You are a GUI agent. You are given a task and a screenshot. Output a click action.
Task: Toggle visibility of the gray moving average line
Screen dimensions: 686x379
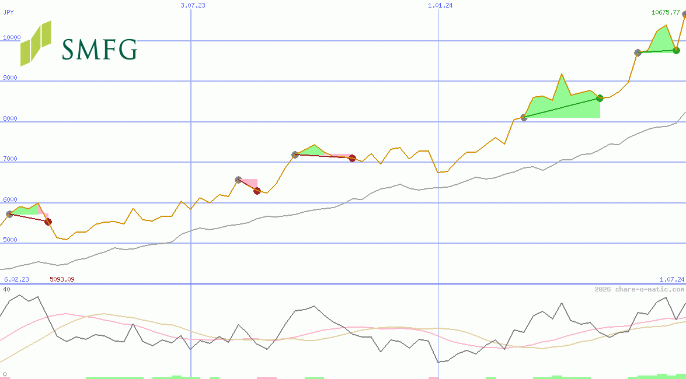coord(409,188)
